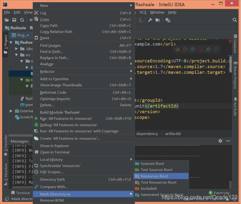Expand the External Libraries node
241x204 pixels.
point(11,111)
